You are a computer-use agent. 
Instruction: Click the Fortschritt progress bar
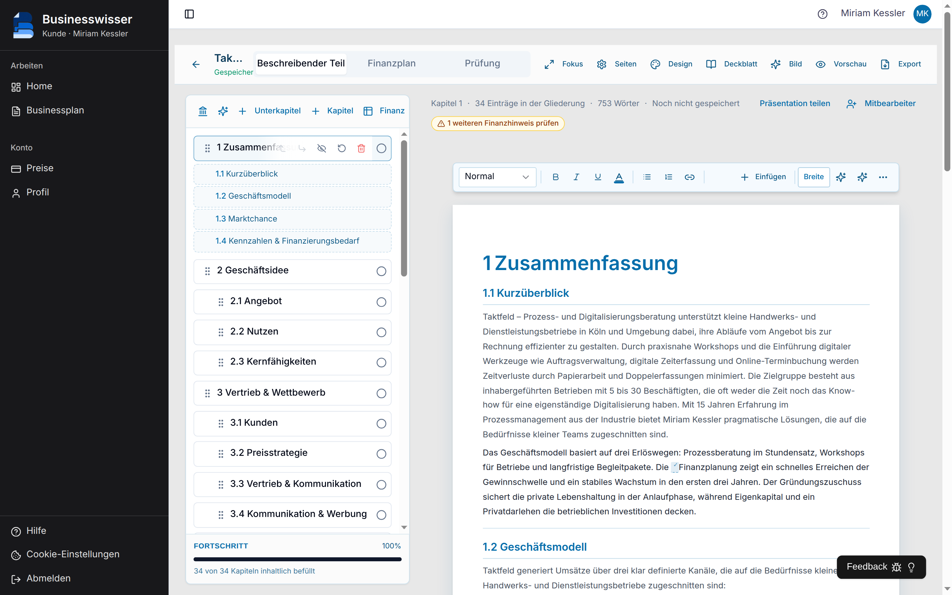point(297,559)
